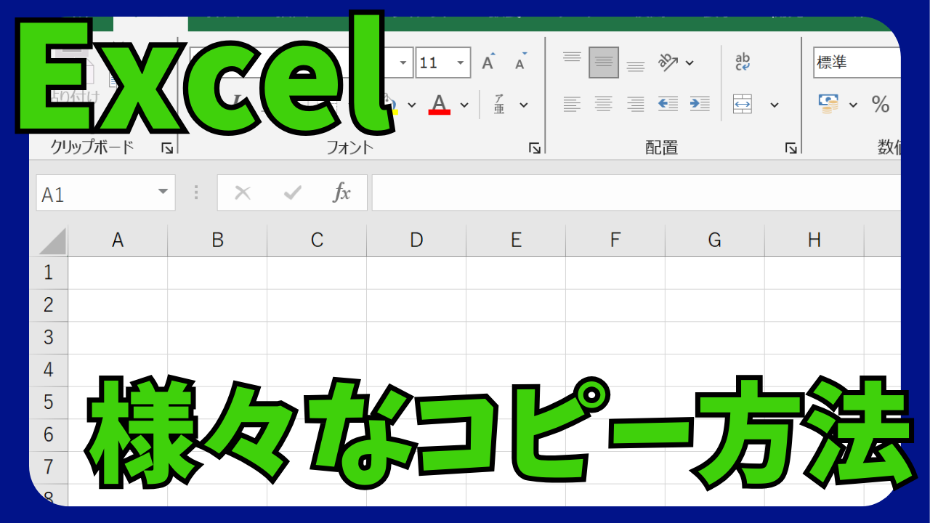Select row 6 header
Image resolution: width=930 pixels, height=523 pixels.
(49, 434)
